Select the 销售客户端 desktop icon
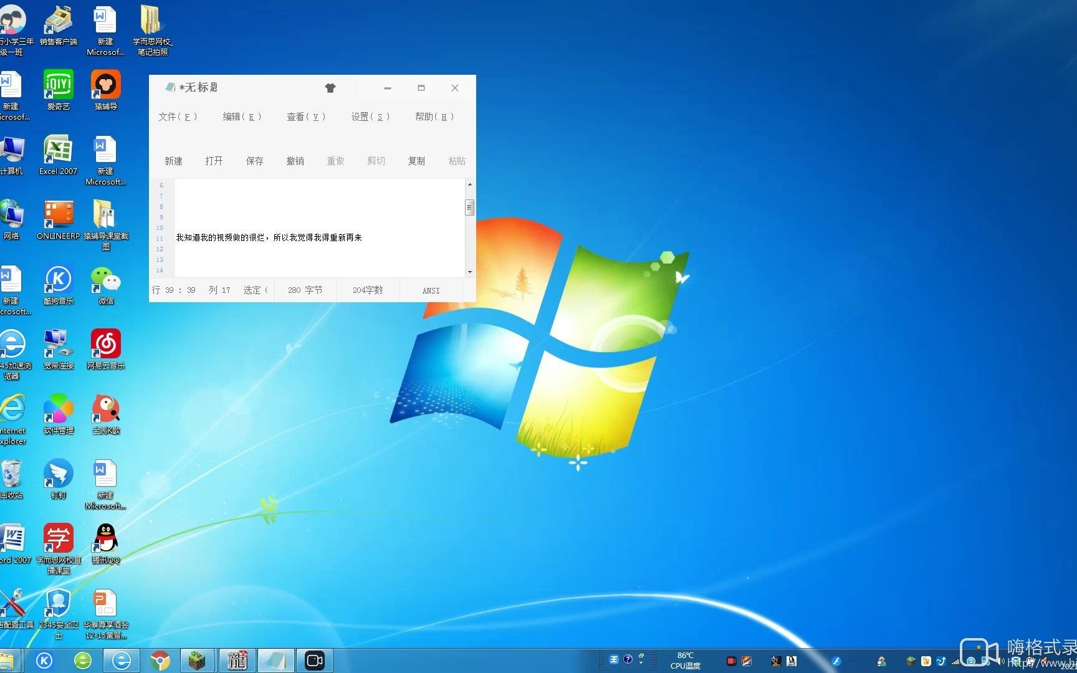 pyautogui.click(x=59, y=26)
